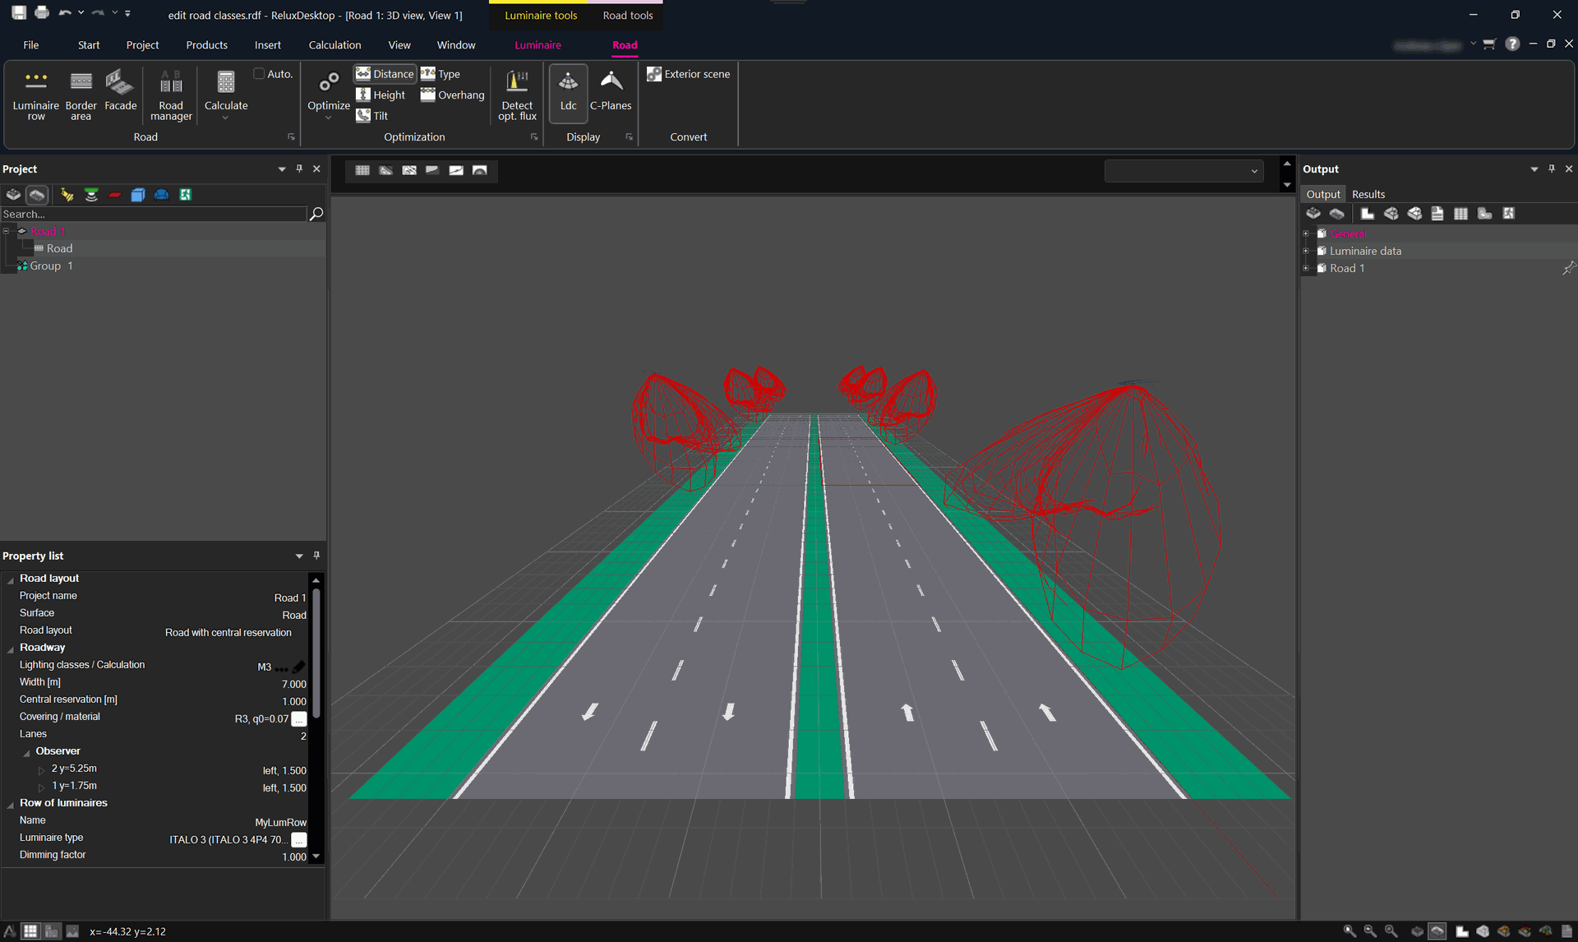
Task: Pin the Output panel
Action: click(x=1552, y=169)
